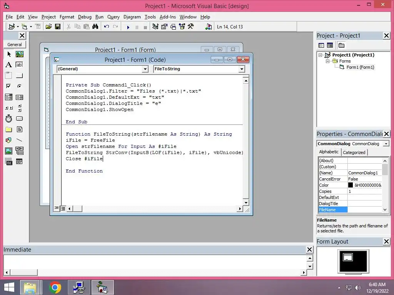Open the Add-Ins menu
The image size is (394, 295).
(168, 17)
